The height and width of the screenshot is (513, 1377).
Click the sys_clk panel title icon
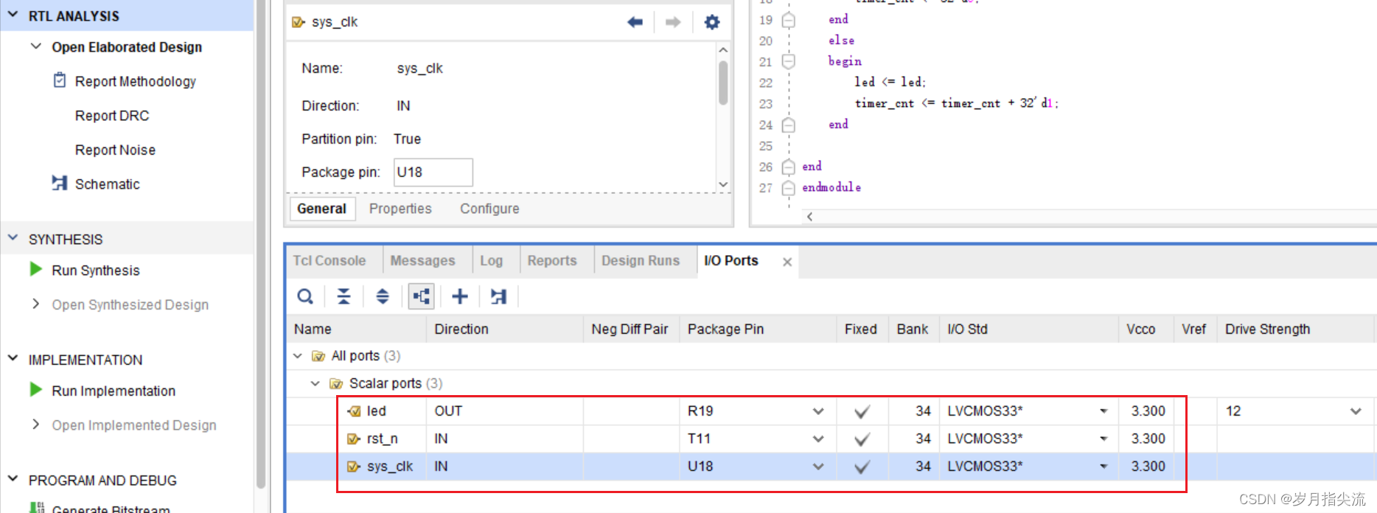click(299, 22)
